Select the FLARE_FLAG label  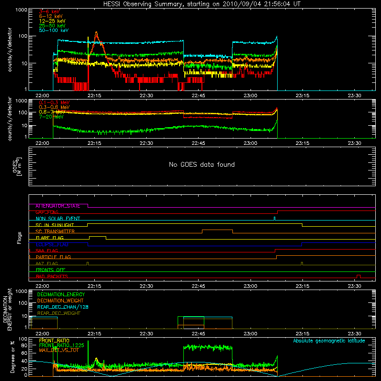tap(50, 238)
